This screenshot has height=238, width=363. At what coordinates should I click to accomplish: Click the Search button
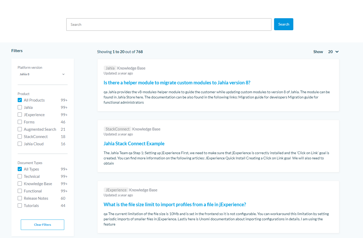point(283,24)
